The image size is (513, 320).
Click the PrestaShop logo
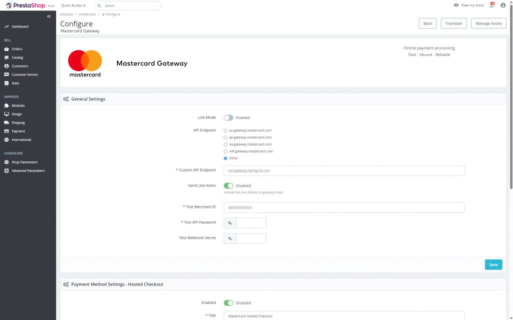click(x=26, y=5)
